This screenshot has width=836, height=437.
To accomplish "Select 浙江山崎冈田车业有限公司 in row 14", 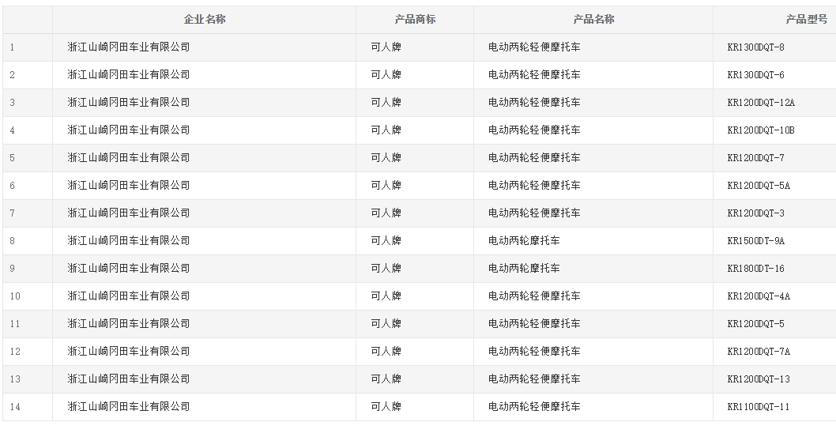I will click(129, 408).
